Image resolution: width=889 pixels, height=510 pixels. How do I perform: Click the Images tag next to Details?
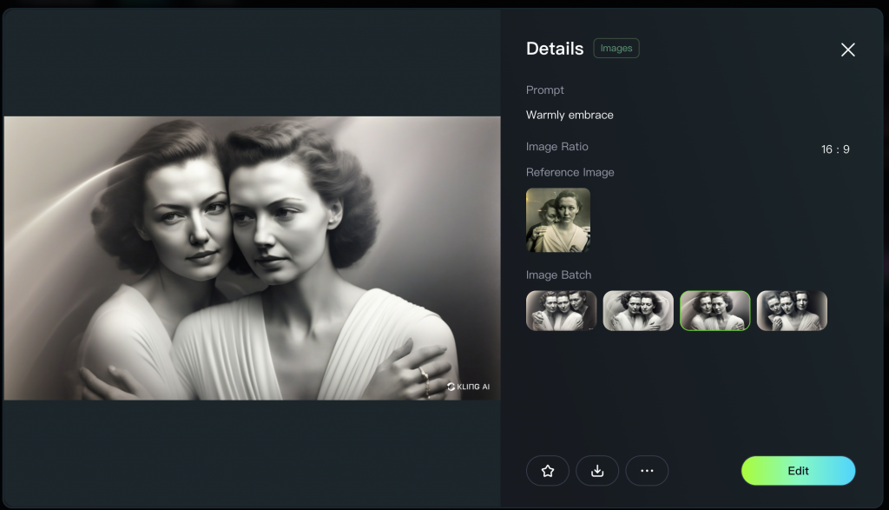616,49
